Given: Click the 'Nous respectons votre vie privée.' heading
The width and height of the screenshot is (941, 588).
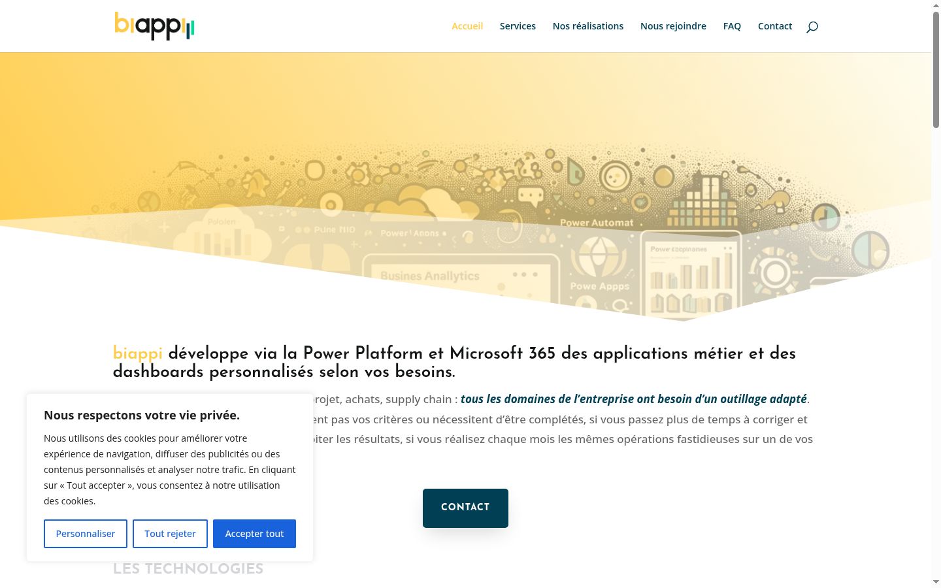Looking at the screenshot, I should tap(142, 415).
